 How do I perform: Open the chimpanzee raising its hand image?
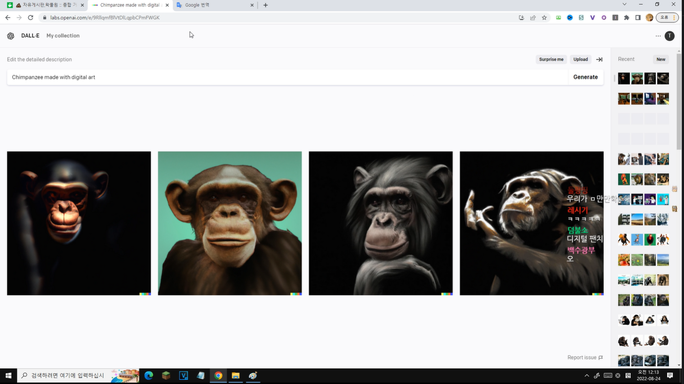pos(532,223)
